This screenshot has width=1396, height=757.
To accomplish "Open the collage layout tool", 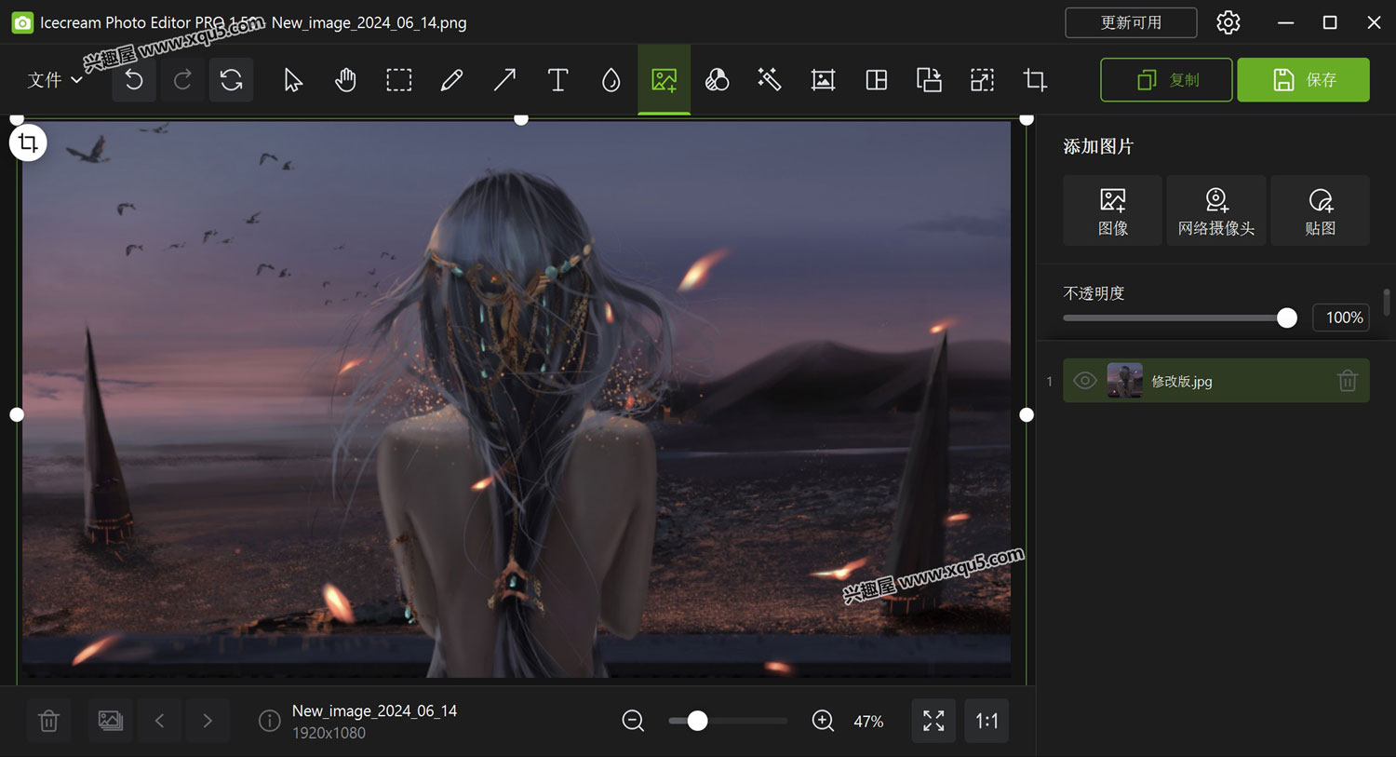I will pyautogui.click(x=876, y=80).
